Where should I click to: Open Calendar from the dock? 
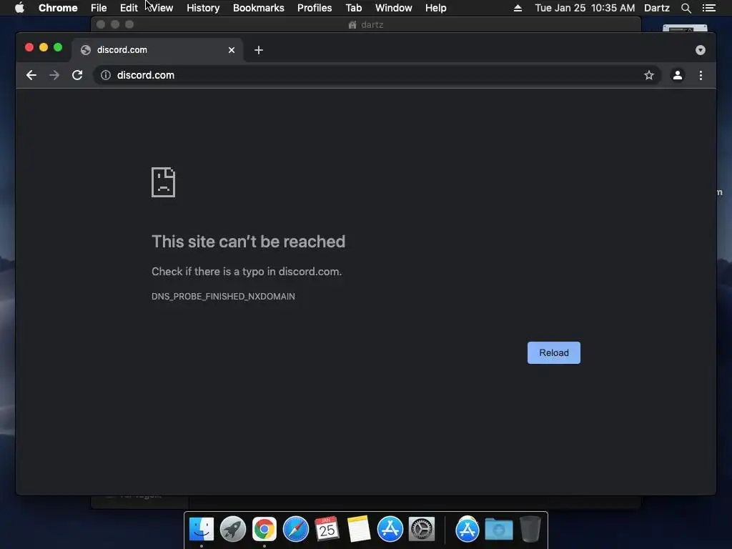(x=327, y=529)
